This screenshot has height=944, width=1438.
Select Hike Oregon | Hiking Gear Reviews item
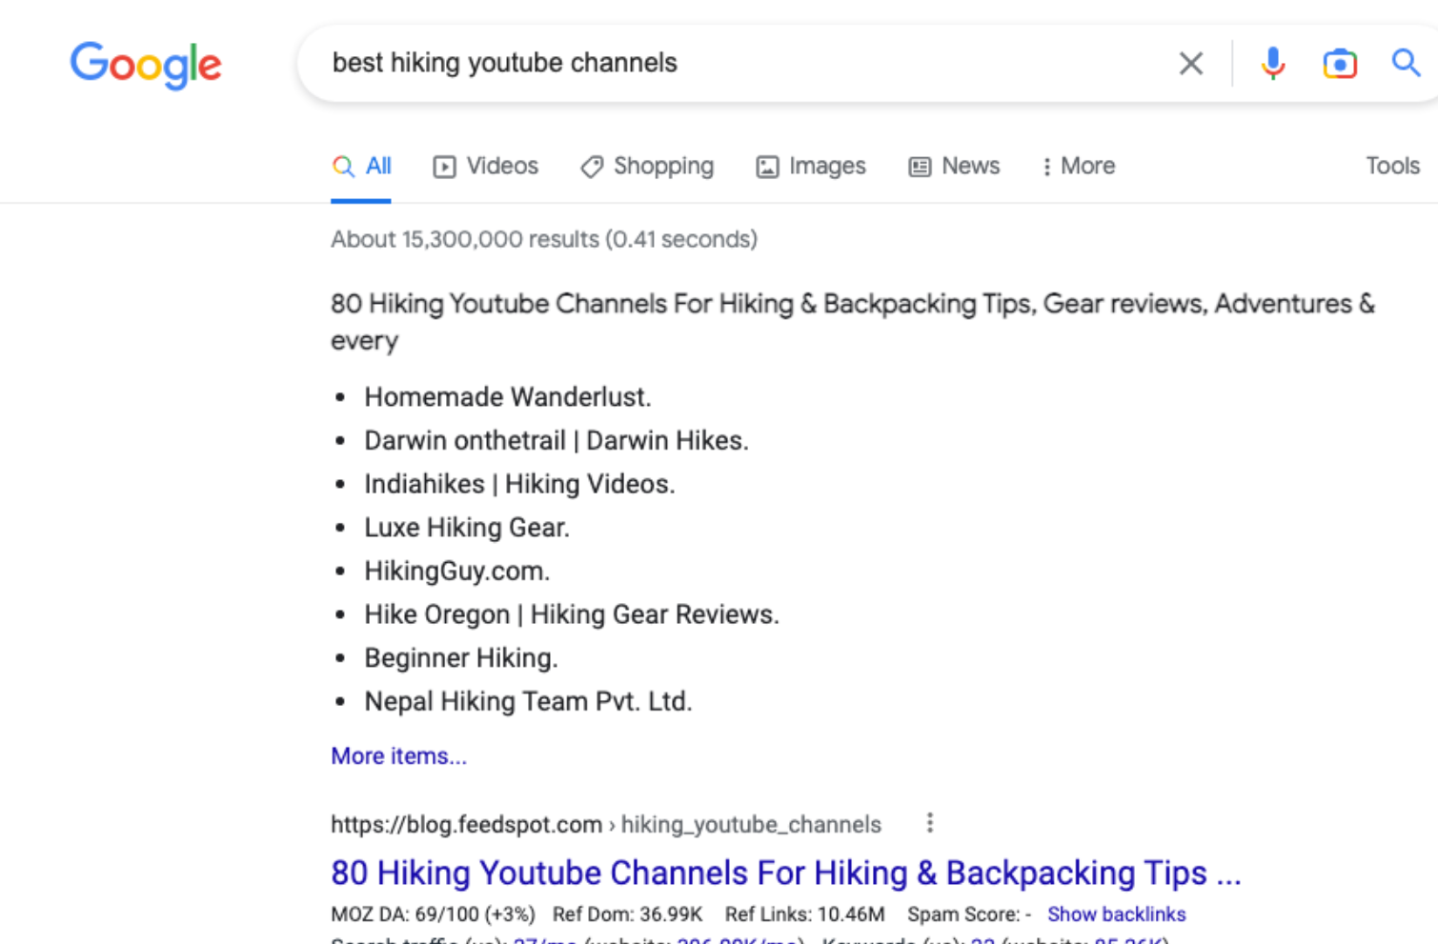tap(572, 614)
